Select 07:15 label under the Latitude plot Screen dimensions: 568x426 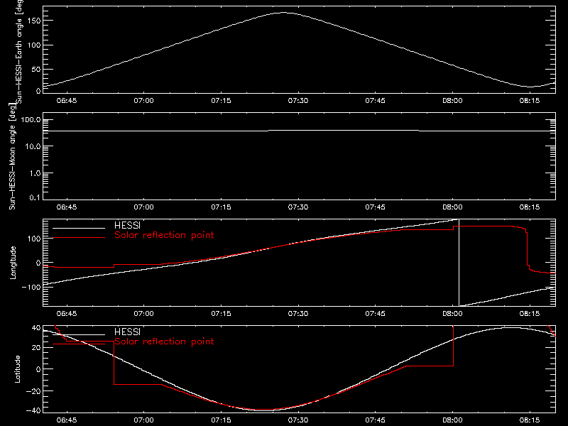pos(221,420)
